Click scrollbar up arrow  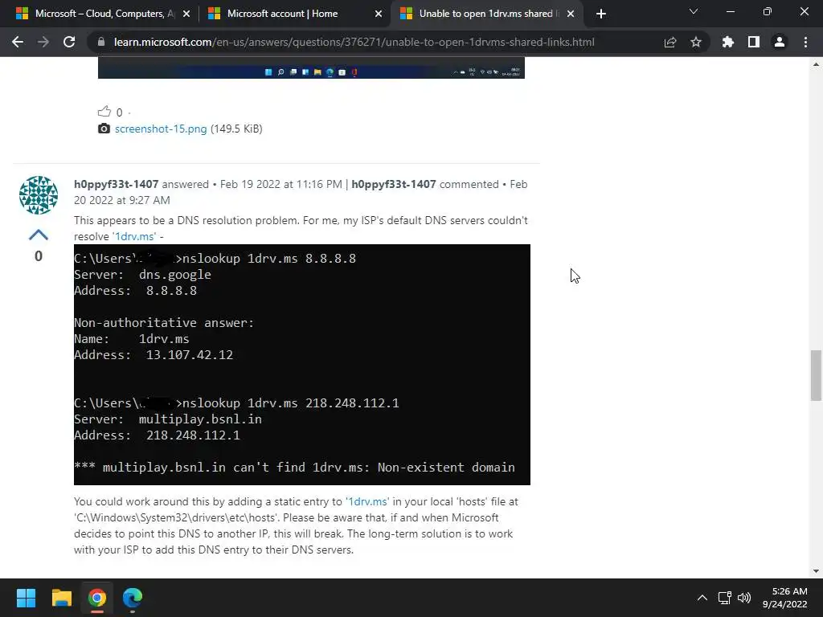tap(816, 64)
